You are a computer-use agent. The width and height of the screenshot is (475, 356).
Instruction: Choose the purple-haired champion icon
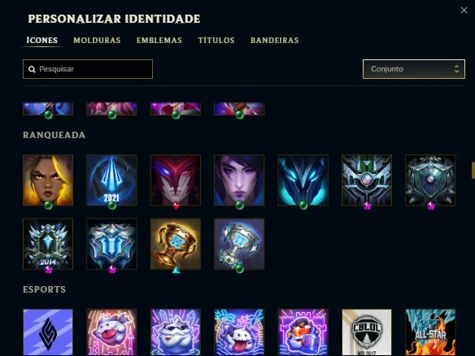click(x=239, y=180)
